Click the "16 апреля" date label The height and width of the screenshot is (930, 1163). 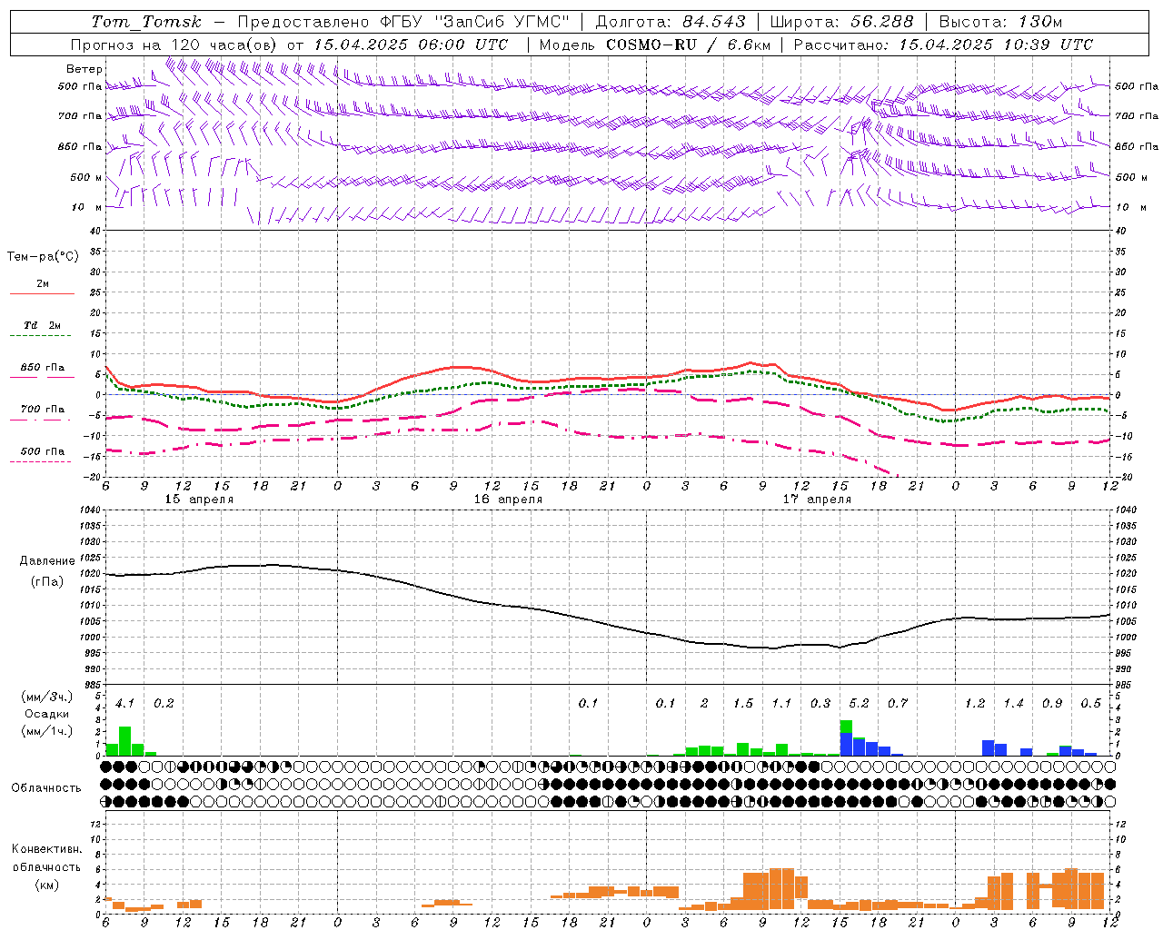point(508,500)
